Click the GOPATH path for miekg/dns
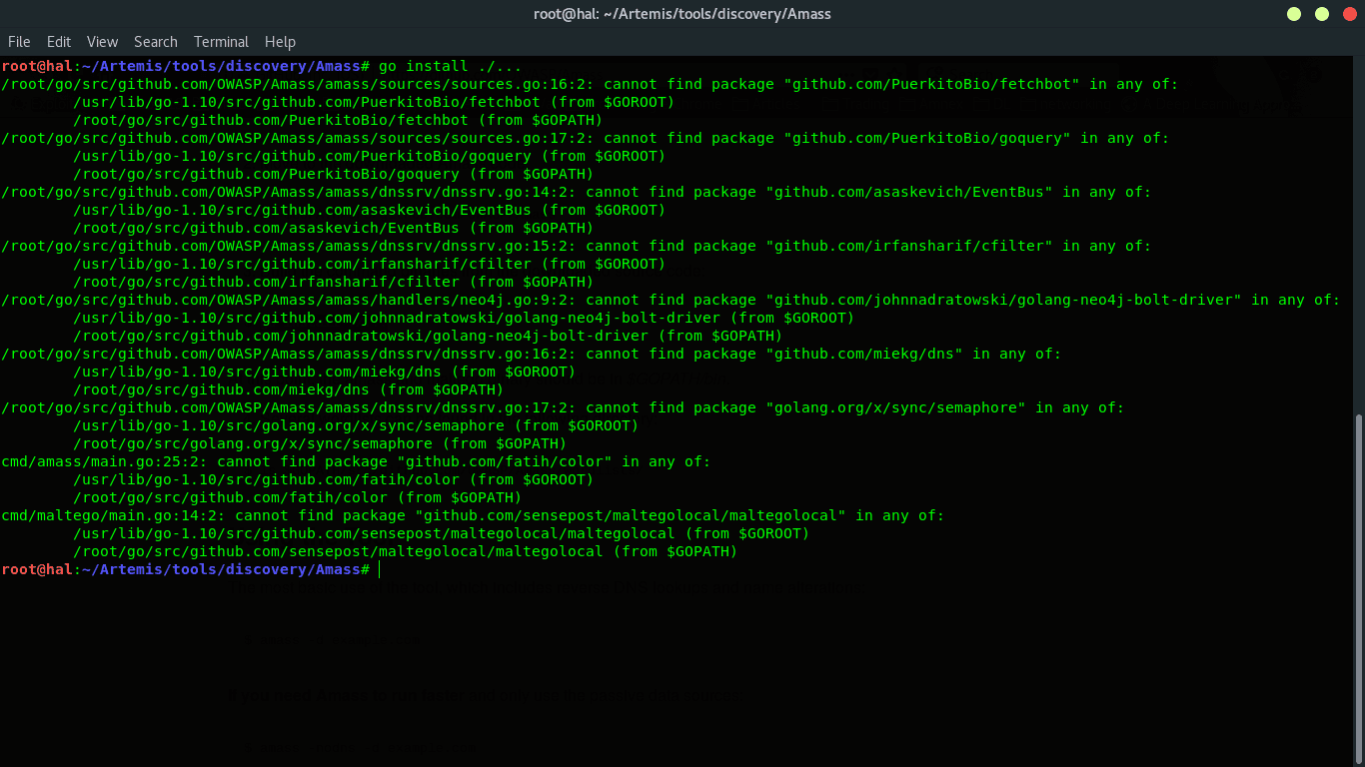The image size is (1365, 767). pos(289,389)
